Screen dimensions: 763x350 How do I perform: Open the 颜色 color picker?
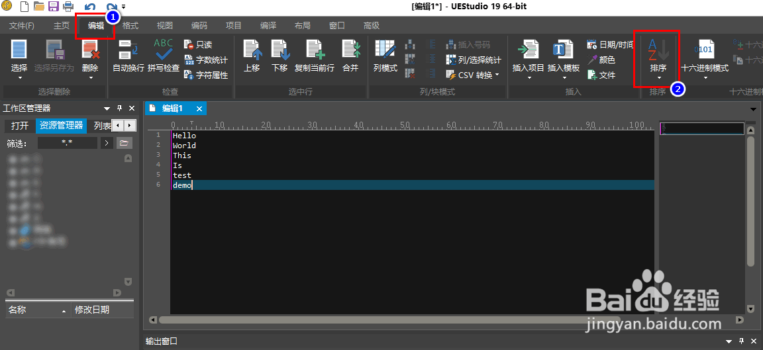[x=601, y=60]
